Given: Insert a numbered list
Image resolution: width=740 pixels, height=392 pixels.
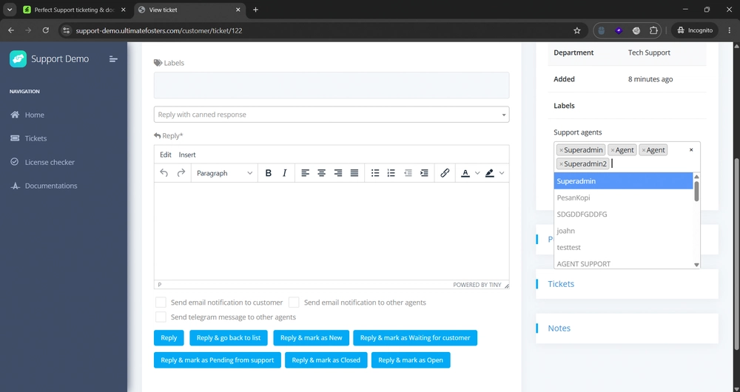Looking at the screenshot, I should click(391, 173).
